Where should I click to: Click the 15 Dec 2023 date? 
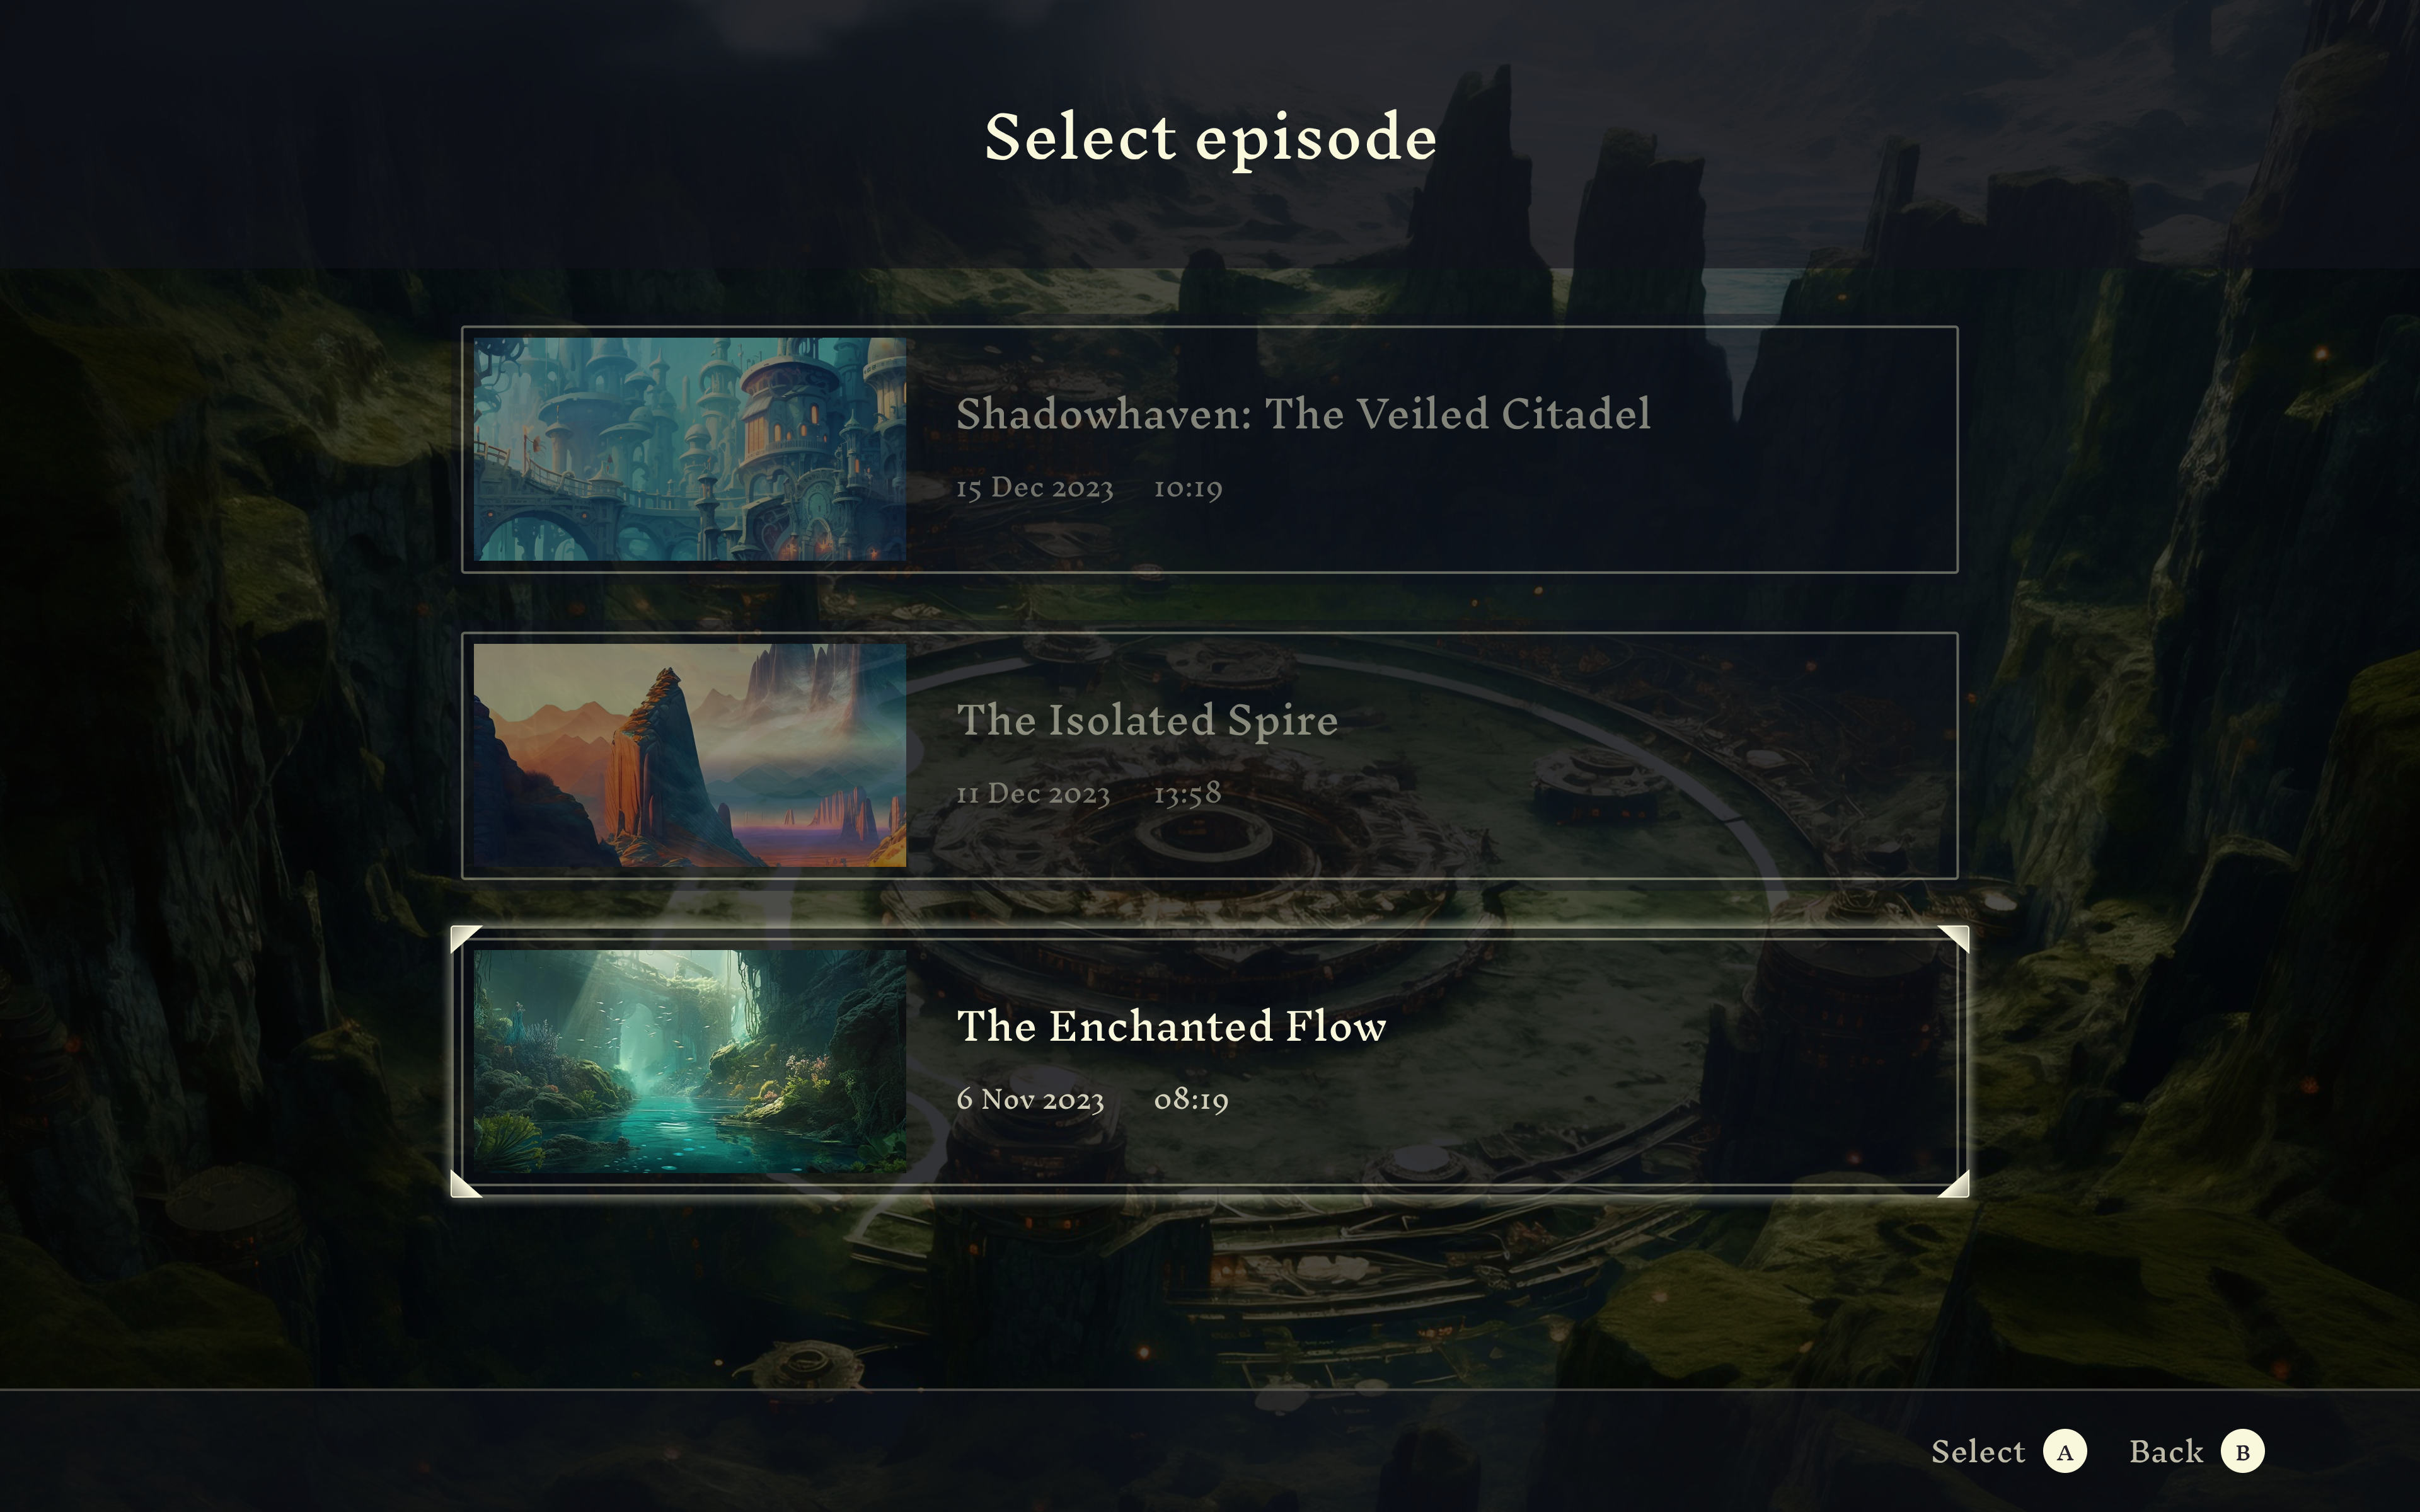(1034, 488)
